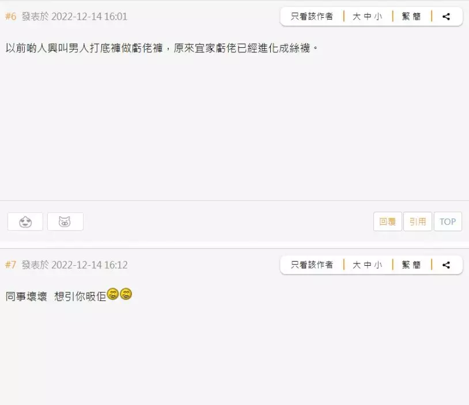Click the love-eyes reaction icon below post #6
469x405 pixels.
[x=25, y=221]
